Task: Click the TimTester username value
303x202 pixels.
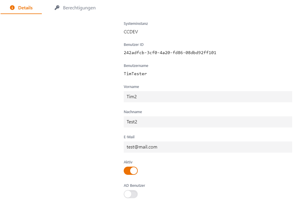Action: [135, 74]
